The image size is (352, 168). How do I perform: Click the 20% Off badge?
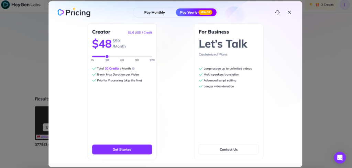205,12
